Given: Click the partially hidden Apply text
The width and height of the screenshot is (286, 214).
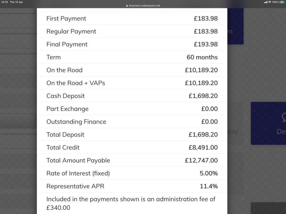Looking at the screenshot, I should tap(232, 132).
